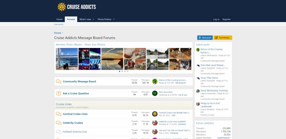This screenshot has height=139, width=286.
Task: Open Celebrity cruise irons available thread
Action: pos(172,122)
